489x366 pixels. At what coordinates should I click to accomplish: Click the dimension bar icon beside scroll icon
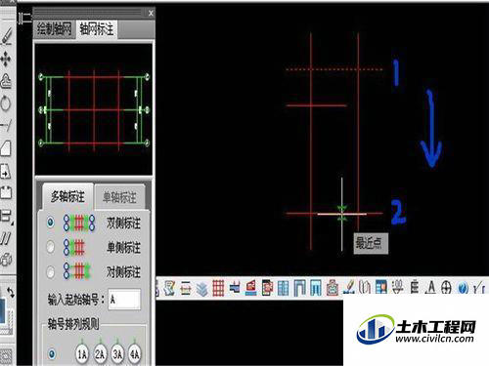(x=185, y=288)
